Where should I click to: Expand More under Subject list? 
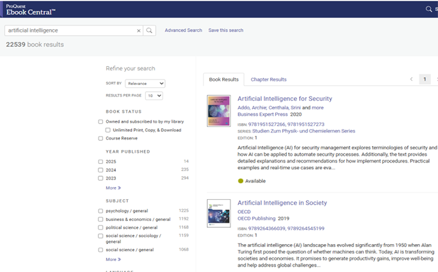click(x=113, y=259)
